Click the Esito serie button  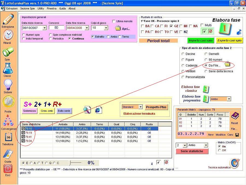(x=64, y=111)
